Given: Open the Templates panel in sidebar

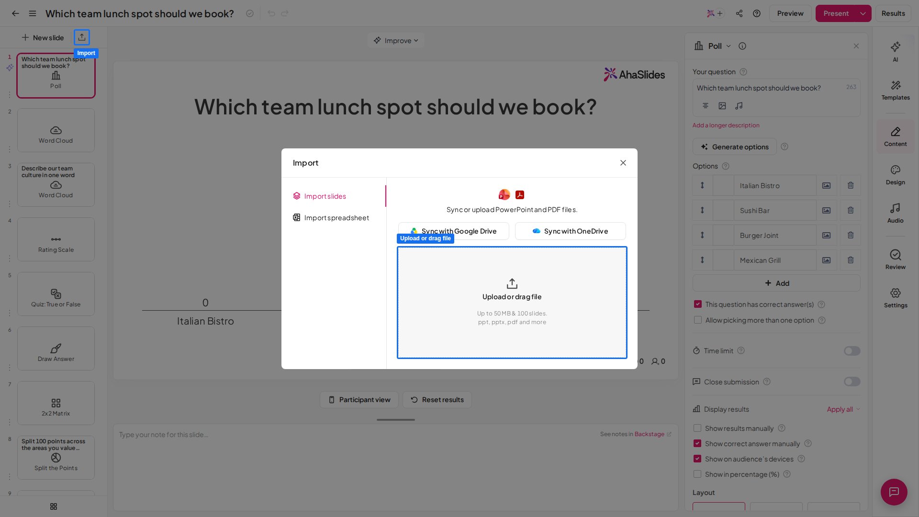Looking at the screenshot, I should 896,90.
